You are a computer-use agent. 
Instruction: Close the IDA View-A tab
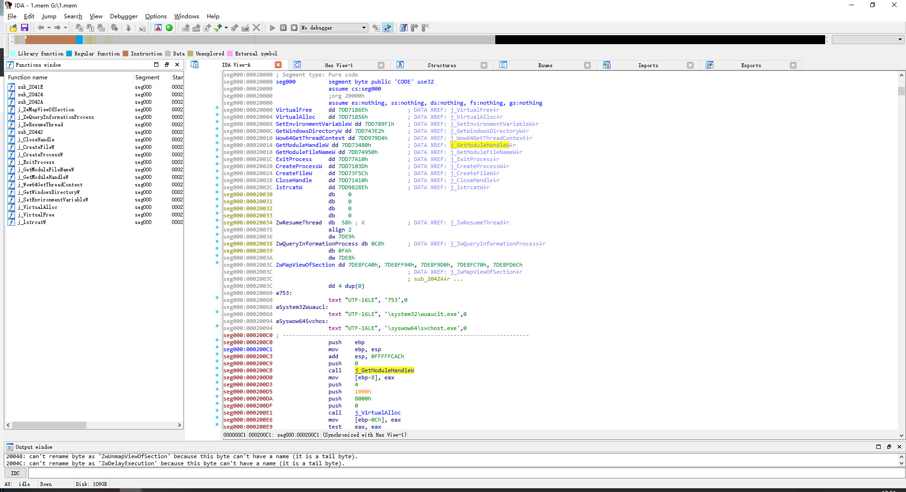pyautogui.click(x=278, y=65)
